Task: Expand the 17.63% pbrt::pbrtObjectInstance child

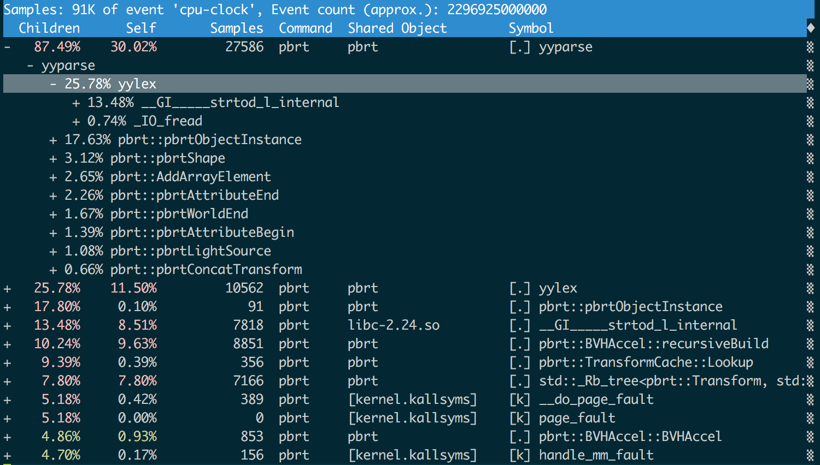Action: click(53, 140)
